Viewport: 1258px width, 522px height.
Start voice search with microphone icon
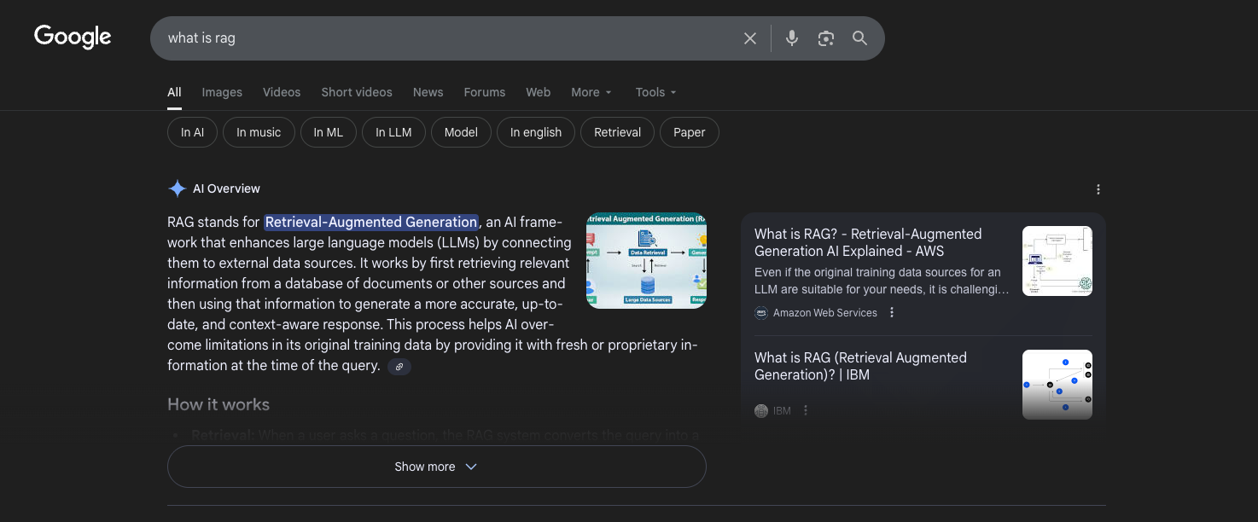point(792,38)
